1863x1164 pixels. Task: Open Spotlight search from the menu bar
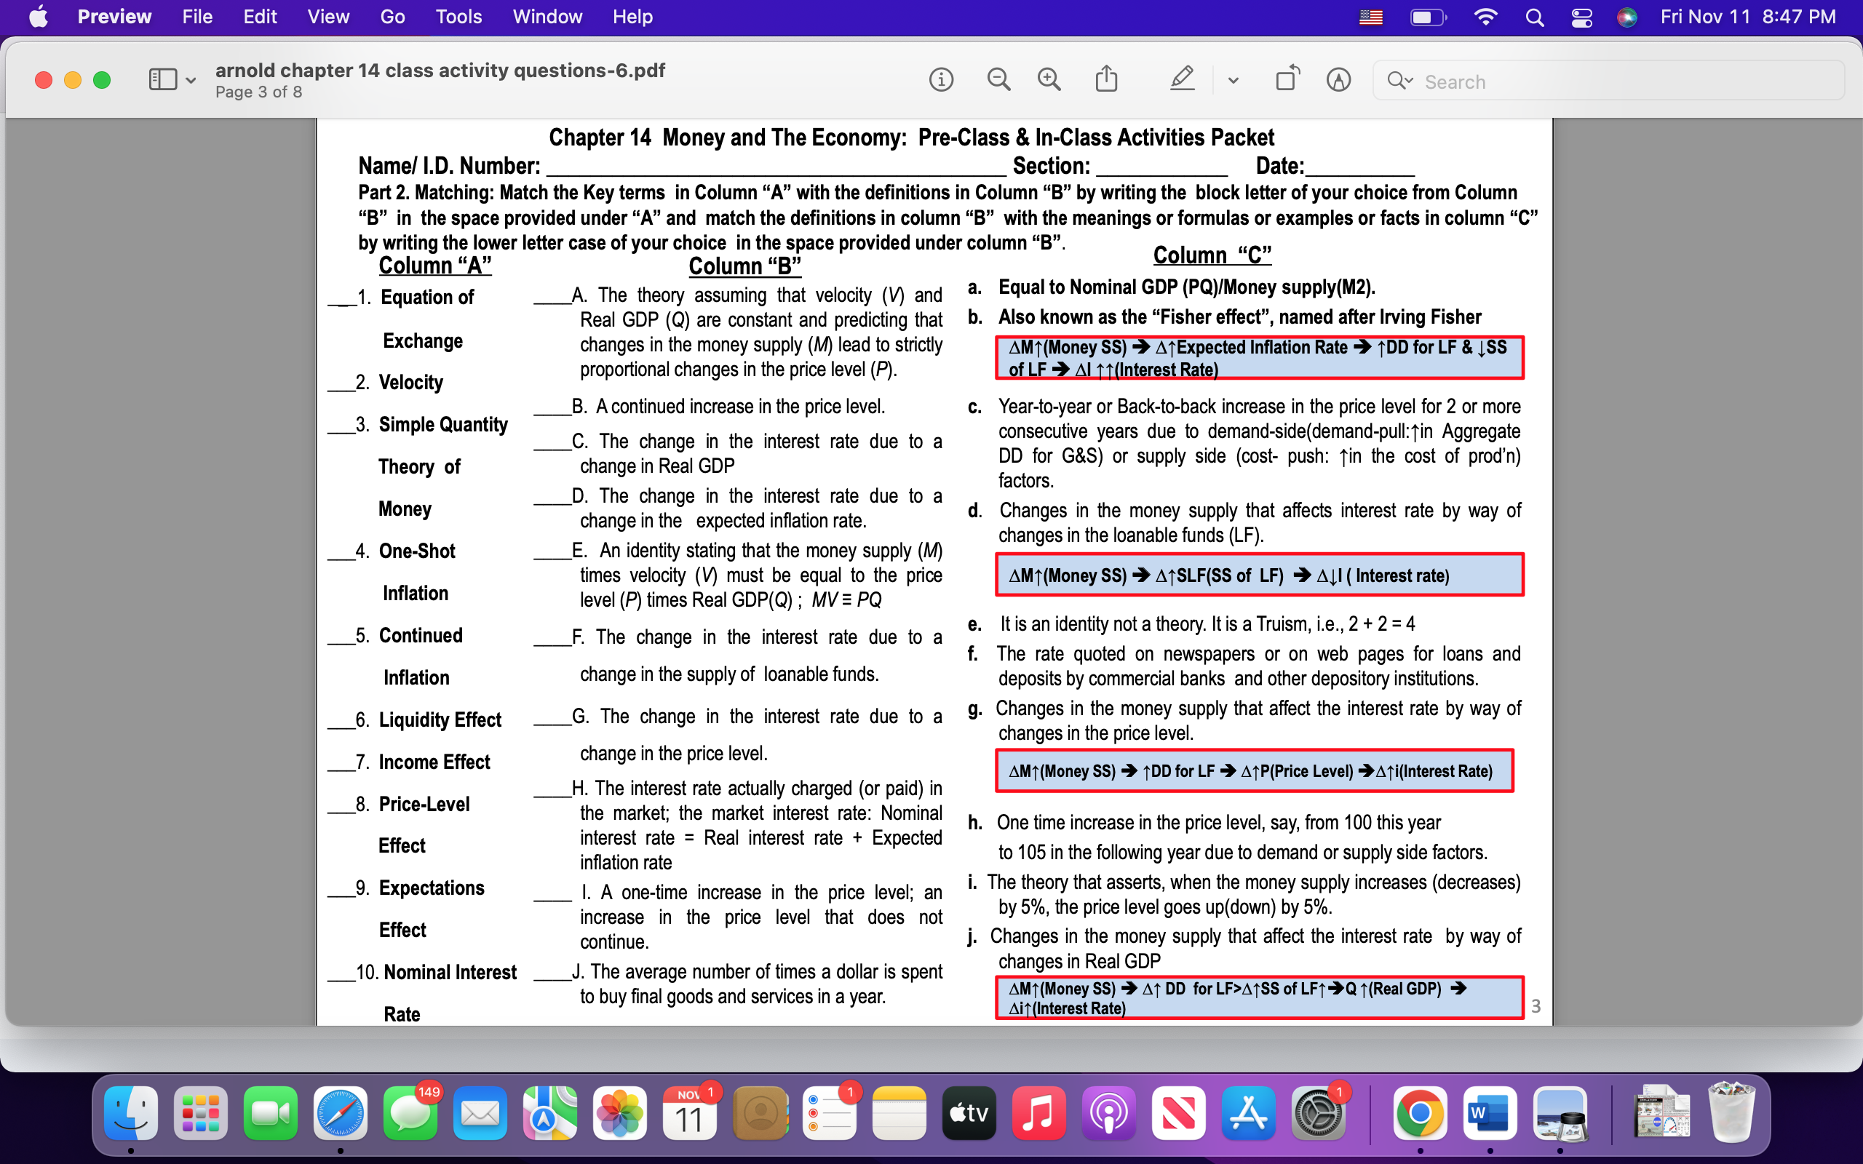point(1534,17)
